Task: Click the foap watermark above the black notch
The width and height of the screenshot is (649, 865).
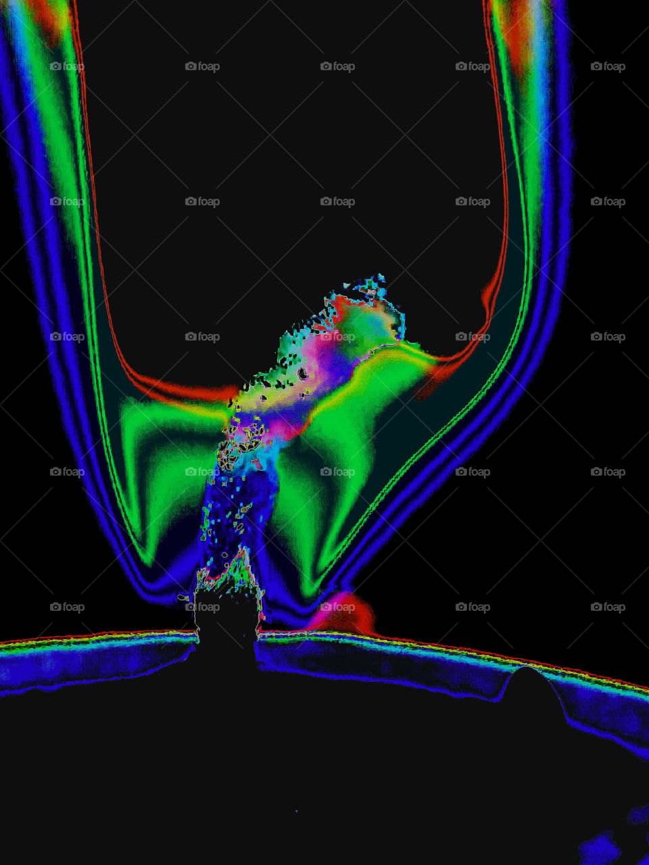Action: tap(202, 607)
